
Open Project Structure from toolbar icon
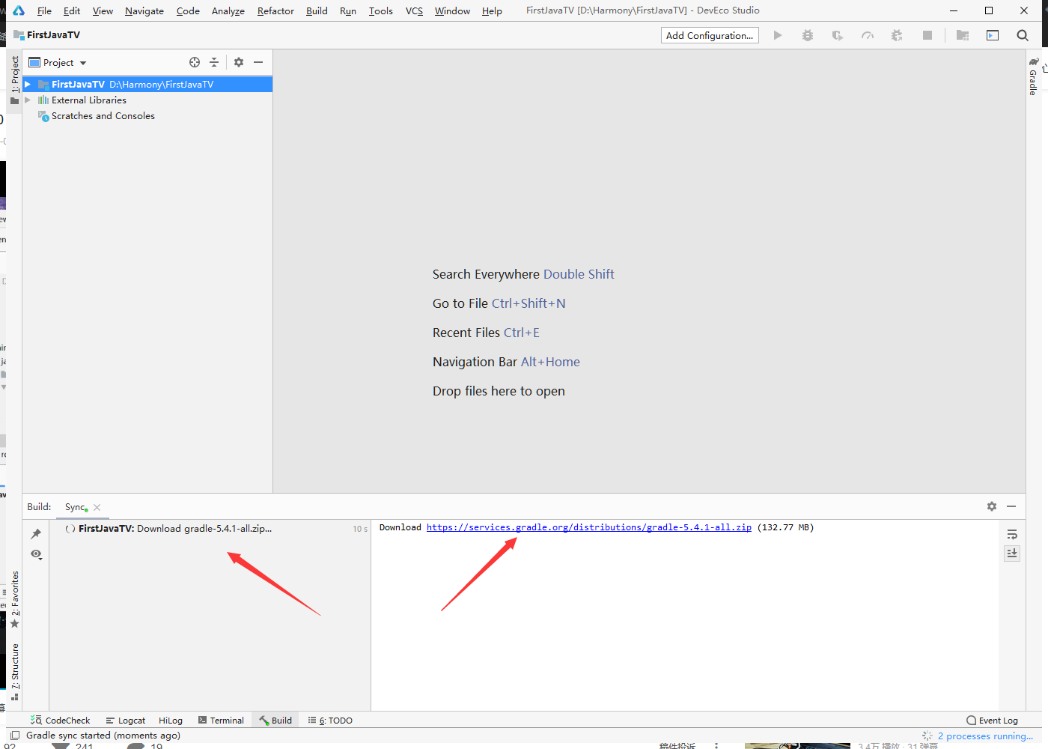click(963, 35)
